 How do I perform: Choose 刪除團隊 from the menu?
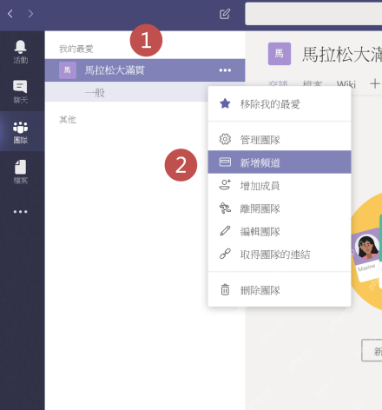coord(280,290)
